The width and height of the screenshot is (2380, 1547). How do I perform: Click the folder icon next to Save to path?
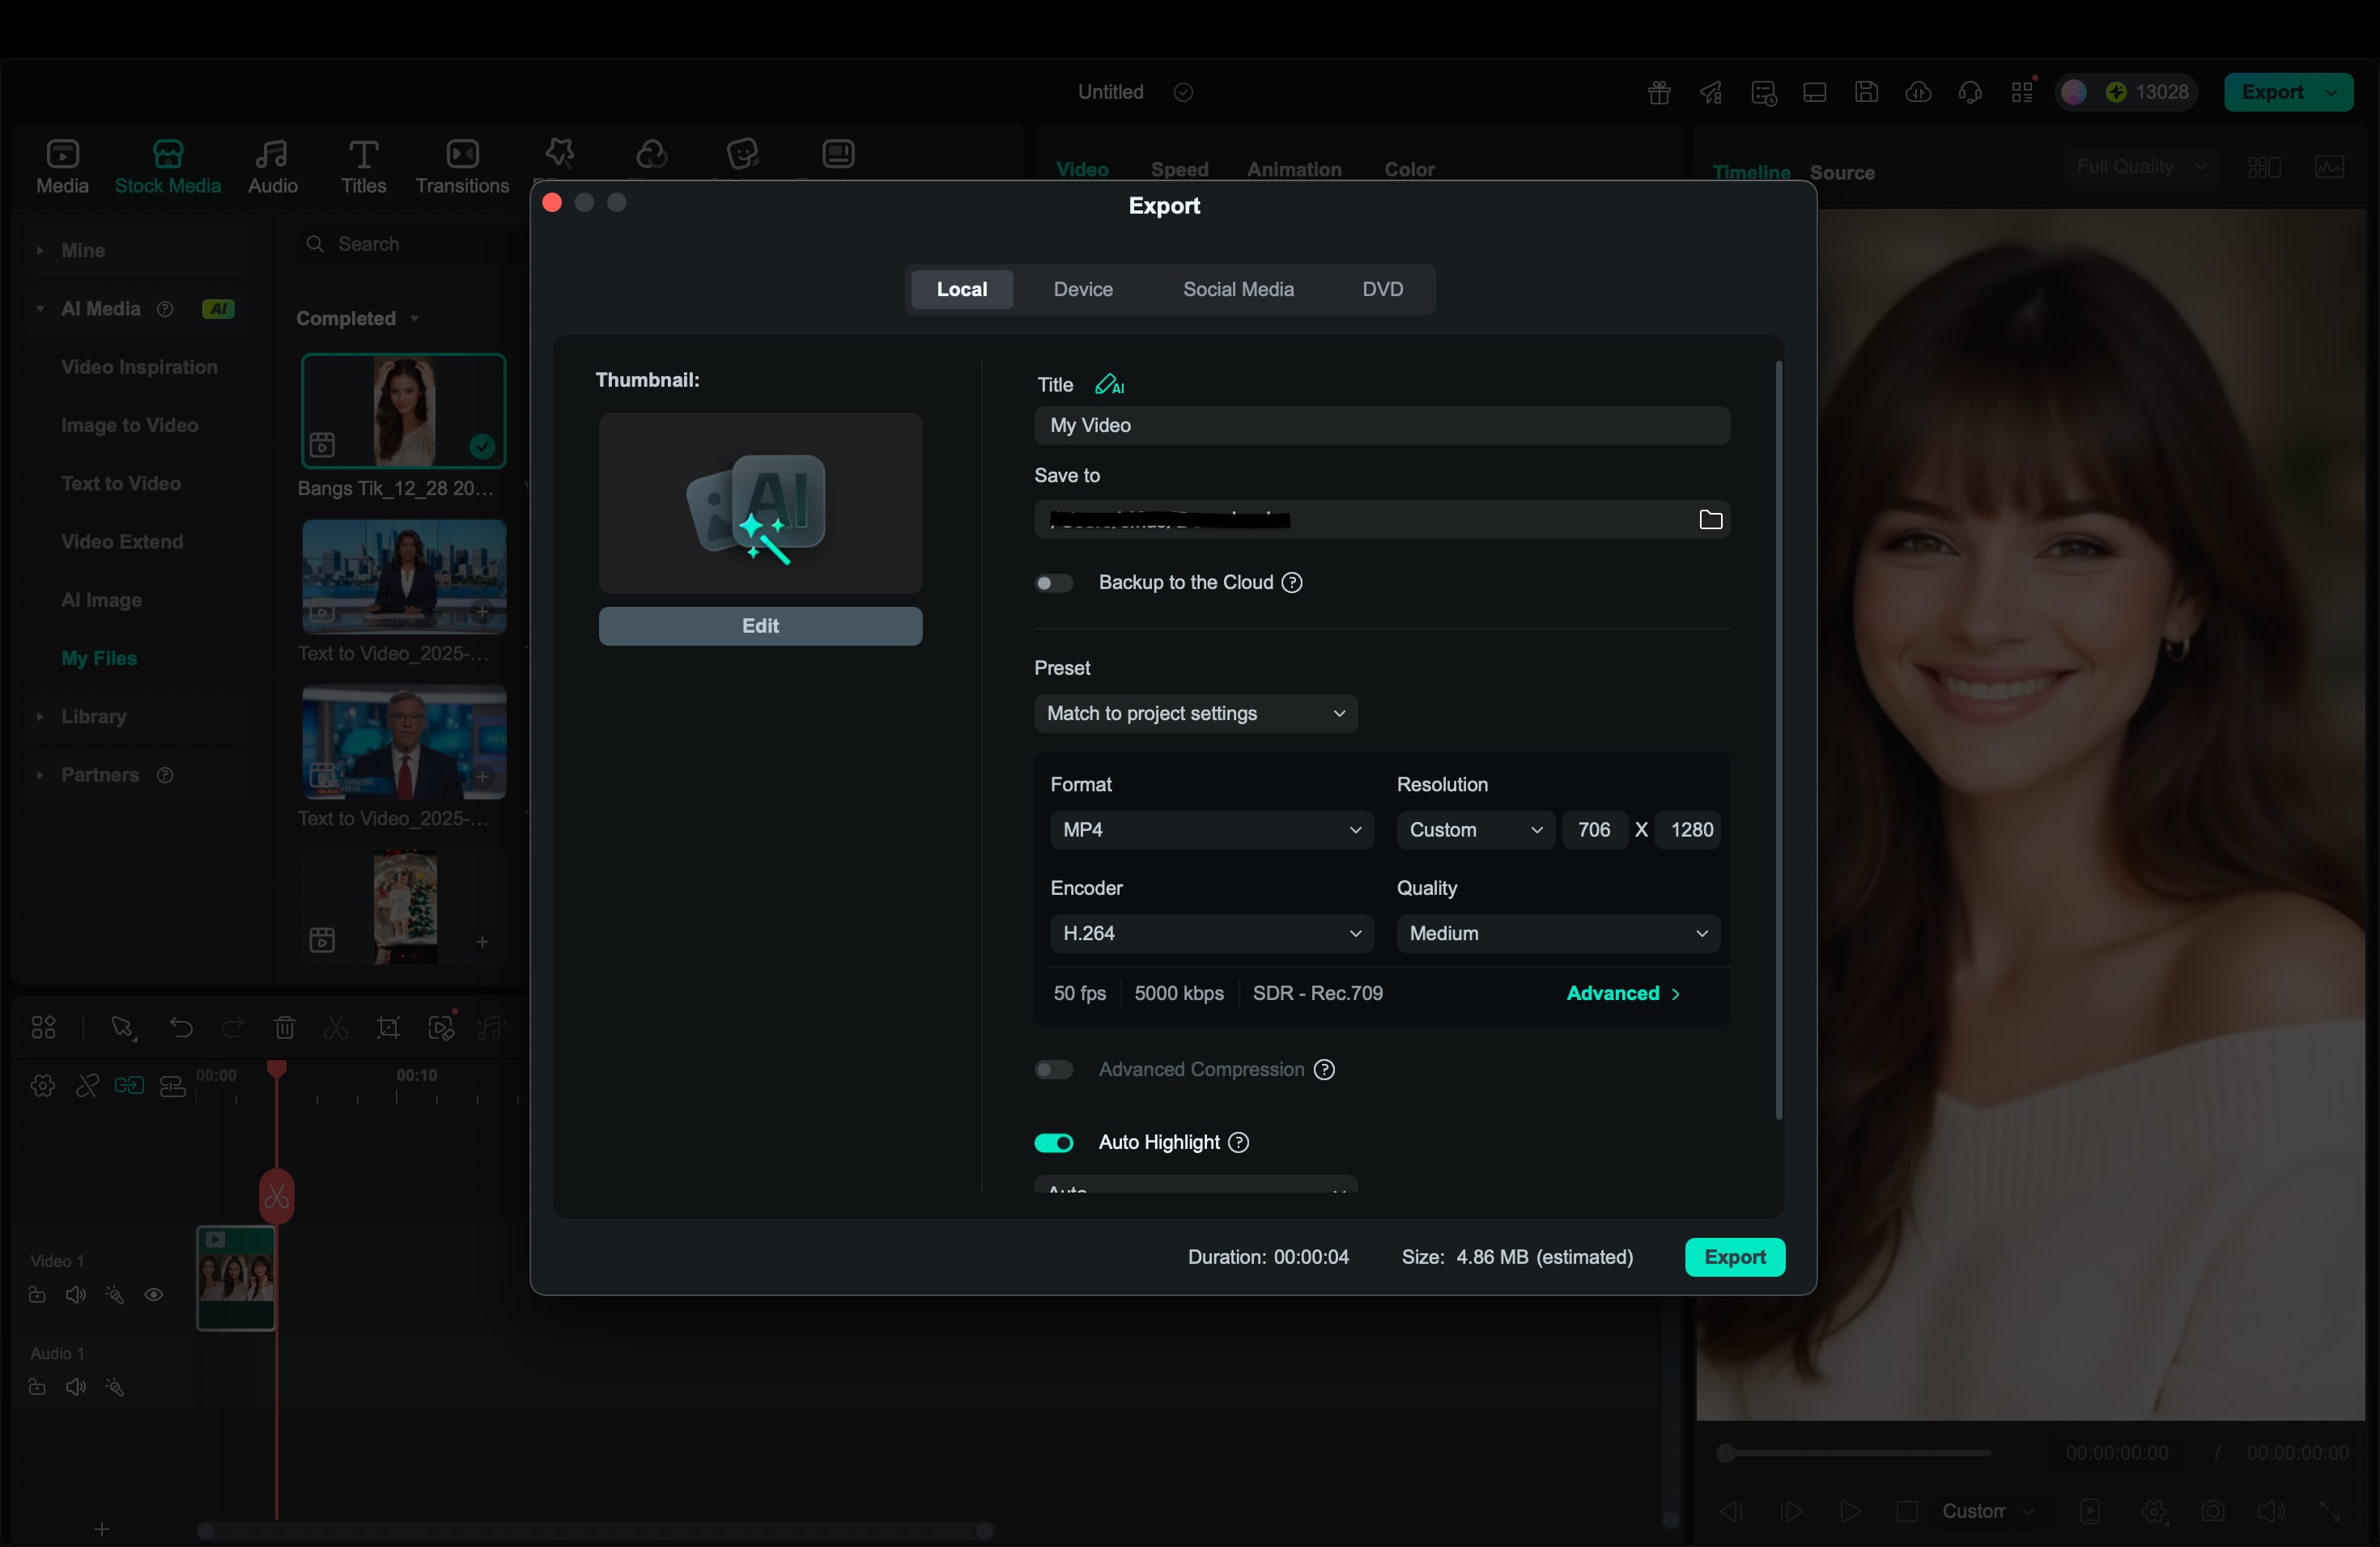click(x=1711, y=519)
